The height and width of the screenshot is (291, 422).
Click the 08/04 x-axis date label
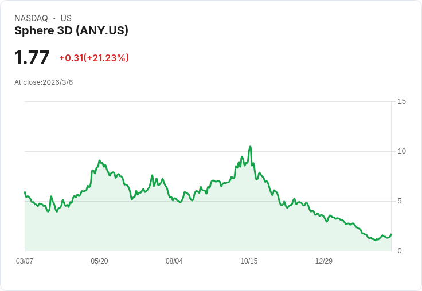point(174,261)
